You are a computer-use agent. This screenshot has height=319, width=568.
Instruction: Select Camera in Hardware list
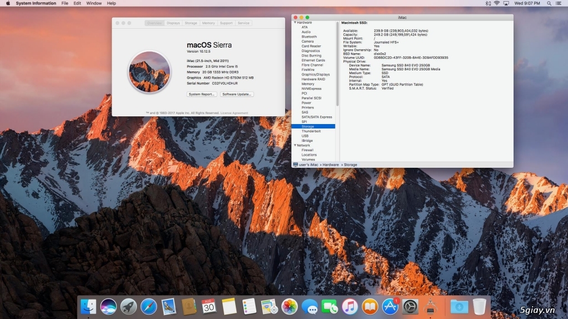tap(307, 41)
